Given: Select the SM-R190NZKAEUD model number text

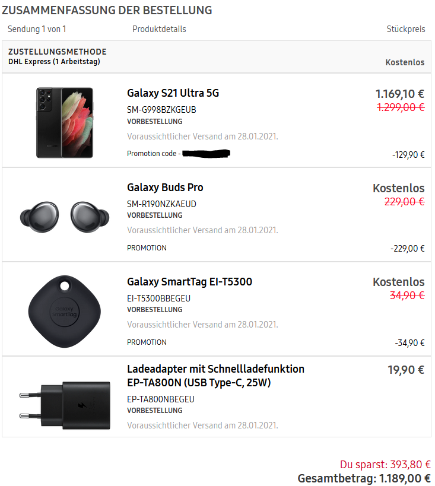Looking at the screenshot, I should (x=161, y=204).
